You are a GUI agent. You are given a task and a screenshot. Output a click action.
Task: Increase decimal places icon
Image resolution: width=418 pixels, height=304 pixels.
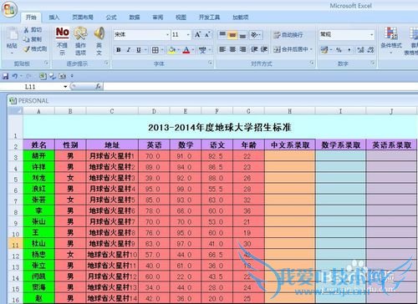[x=361, y=50]
